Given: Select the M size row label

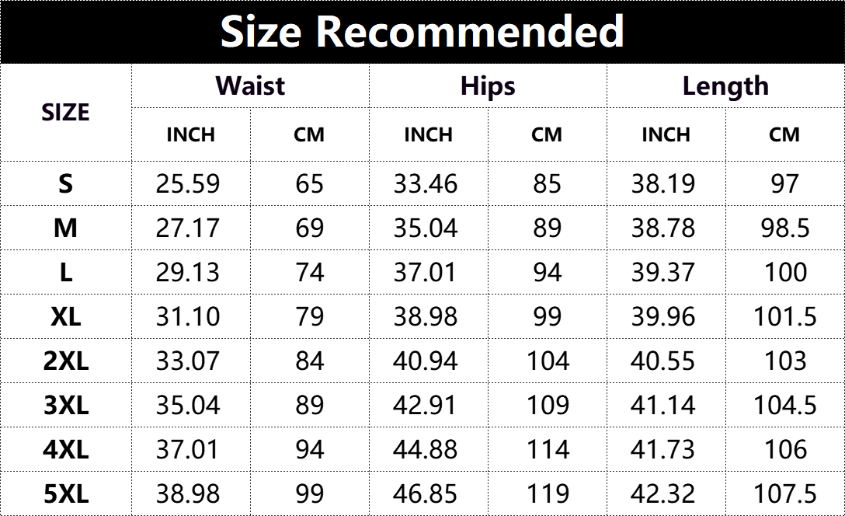Looking at the screenshot, I should (x=65, y=228).
